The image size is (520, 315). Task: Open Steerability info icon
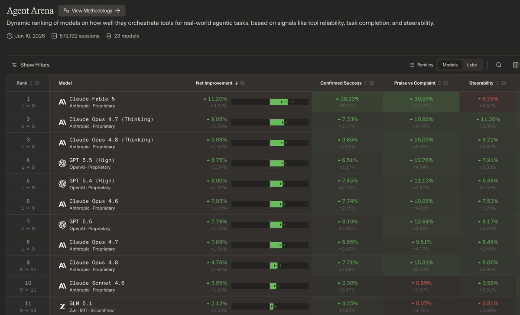[x=504, y=83]
